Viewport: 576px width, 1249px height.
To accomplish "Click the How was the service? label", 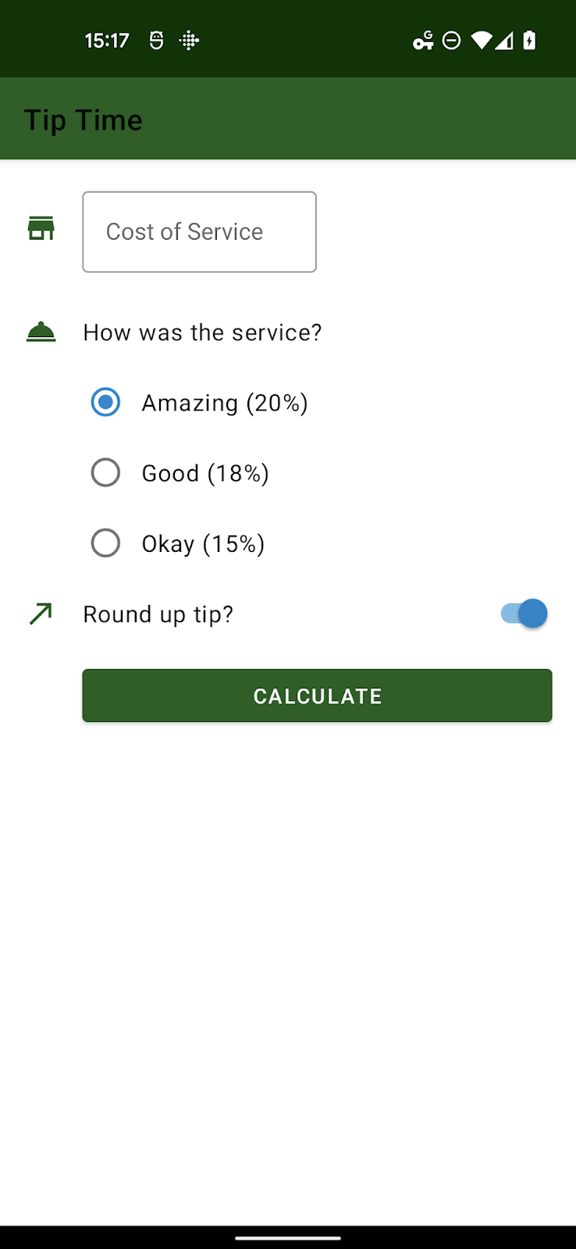I will tap(201, 332).
